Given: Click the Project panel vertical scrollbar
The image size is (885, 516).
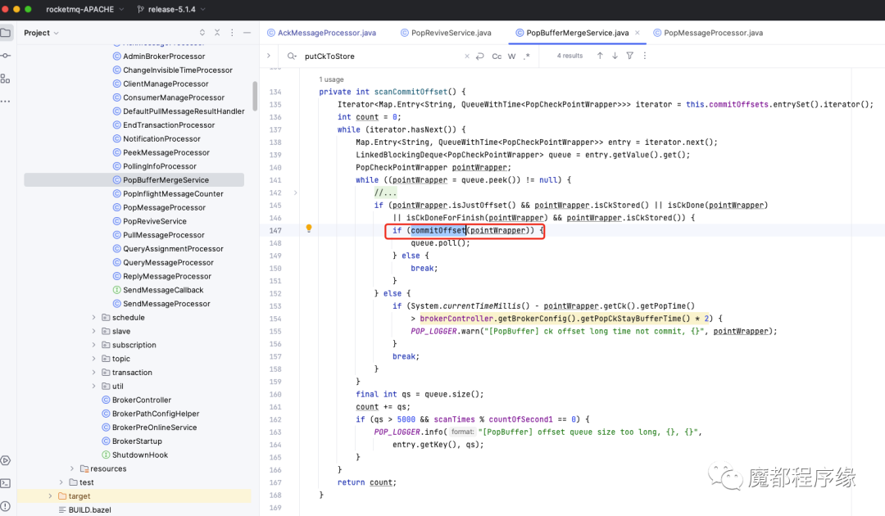Looking at the screenshot, I should click(255, 96).
